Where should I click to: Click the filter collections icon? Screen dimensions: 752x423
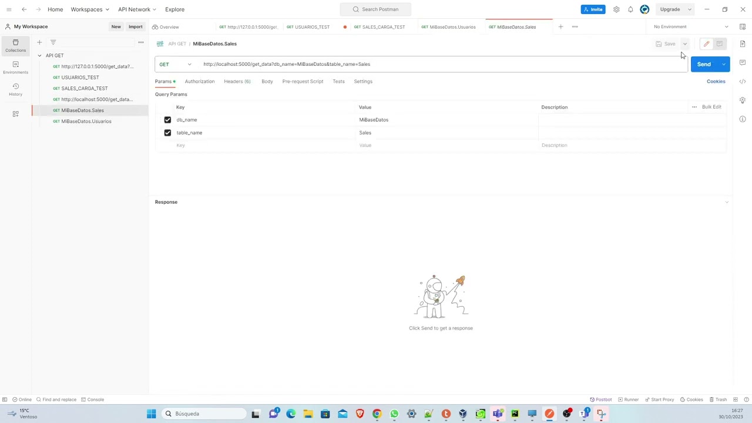[53, 42]
